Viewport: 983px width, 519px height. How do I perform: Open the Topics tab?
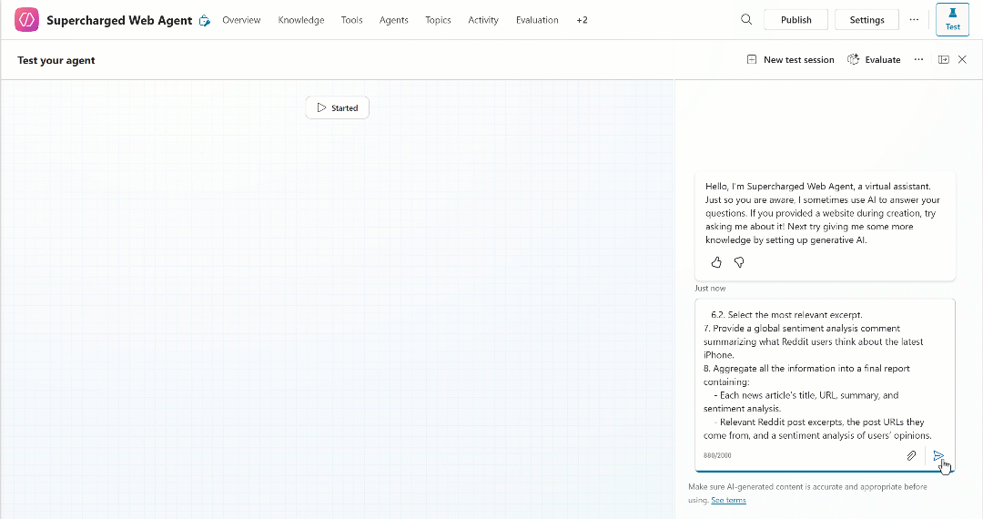pos(438,20)
